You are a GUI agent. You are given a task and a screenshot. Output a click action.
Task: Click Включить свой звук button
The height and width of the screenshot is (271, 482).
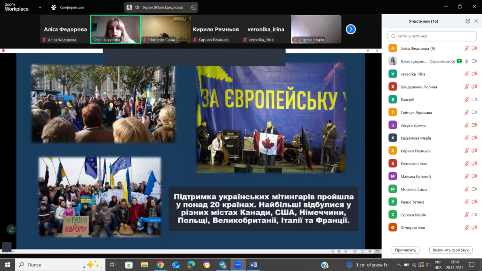click(x=450, y=250)
